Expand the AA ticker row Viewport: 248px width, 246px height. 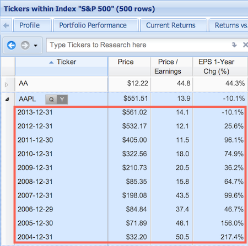pos(7,85)
